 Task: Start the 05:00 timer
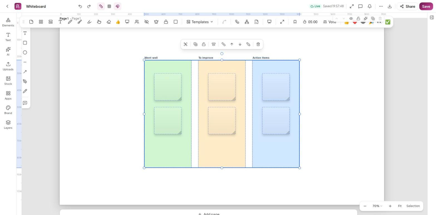point(310,22)
